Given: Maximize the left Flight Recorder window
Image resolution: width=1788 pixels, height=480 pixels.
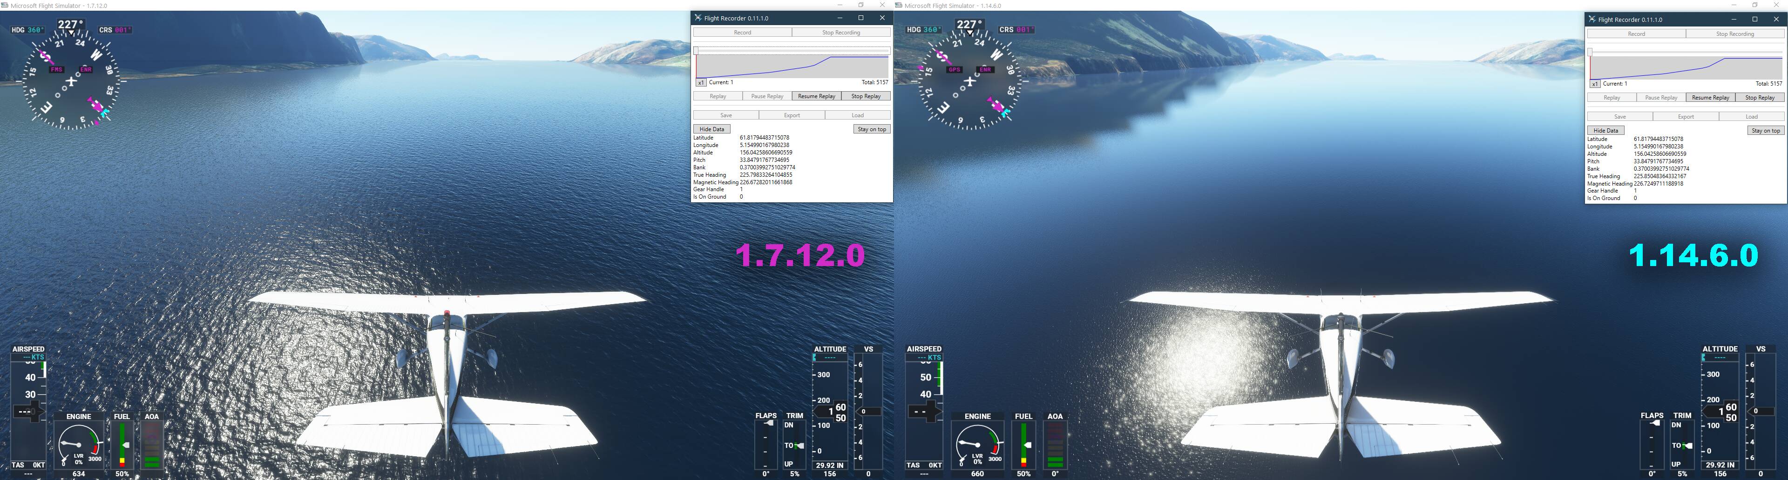Looking at the screenshot, I should [x=860, y=18].
